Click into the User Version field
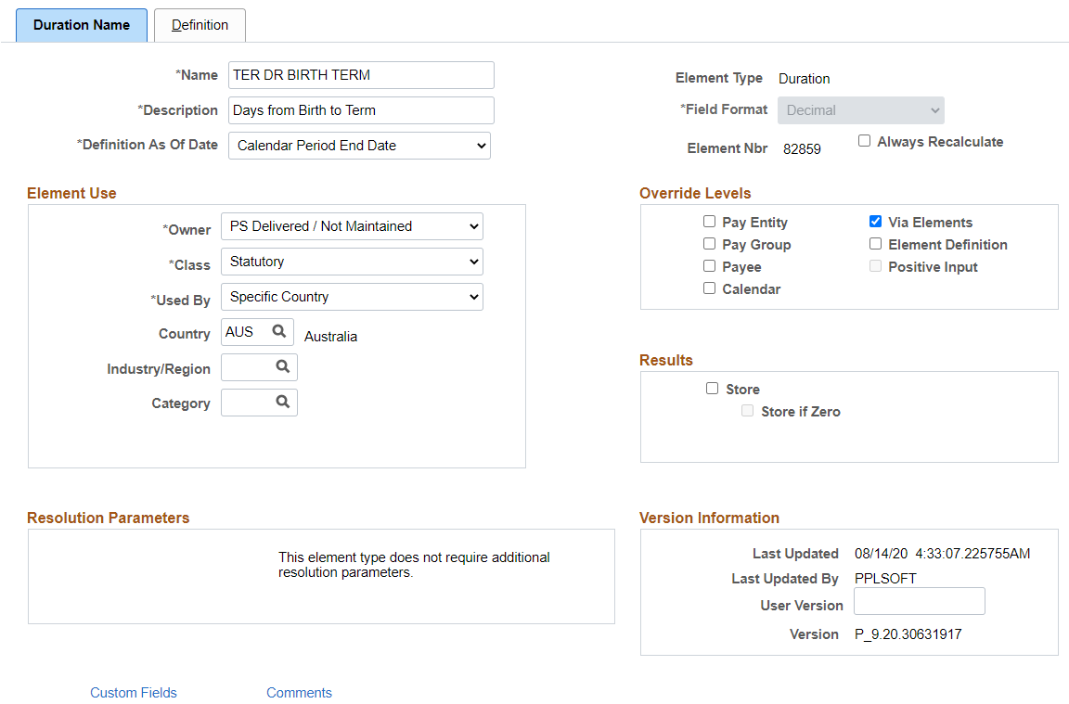Screen dimensions: 1069x704 coord(919,601)
